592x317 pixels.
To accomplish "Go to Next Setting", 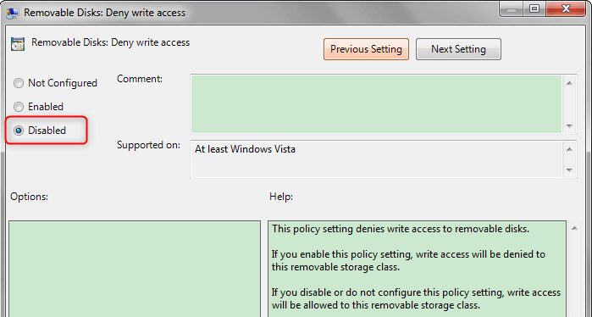I will (x=458, y=49).
